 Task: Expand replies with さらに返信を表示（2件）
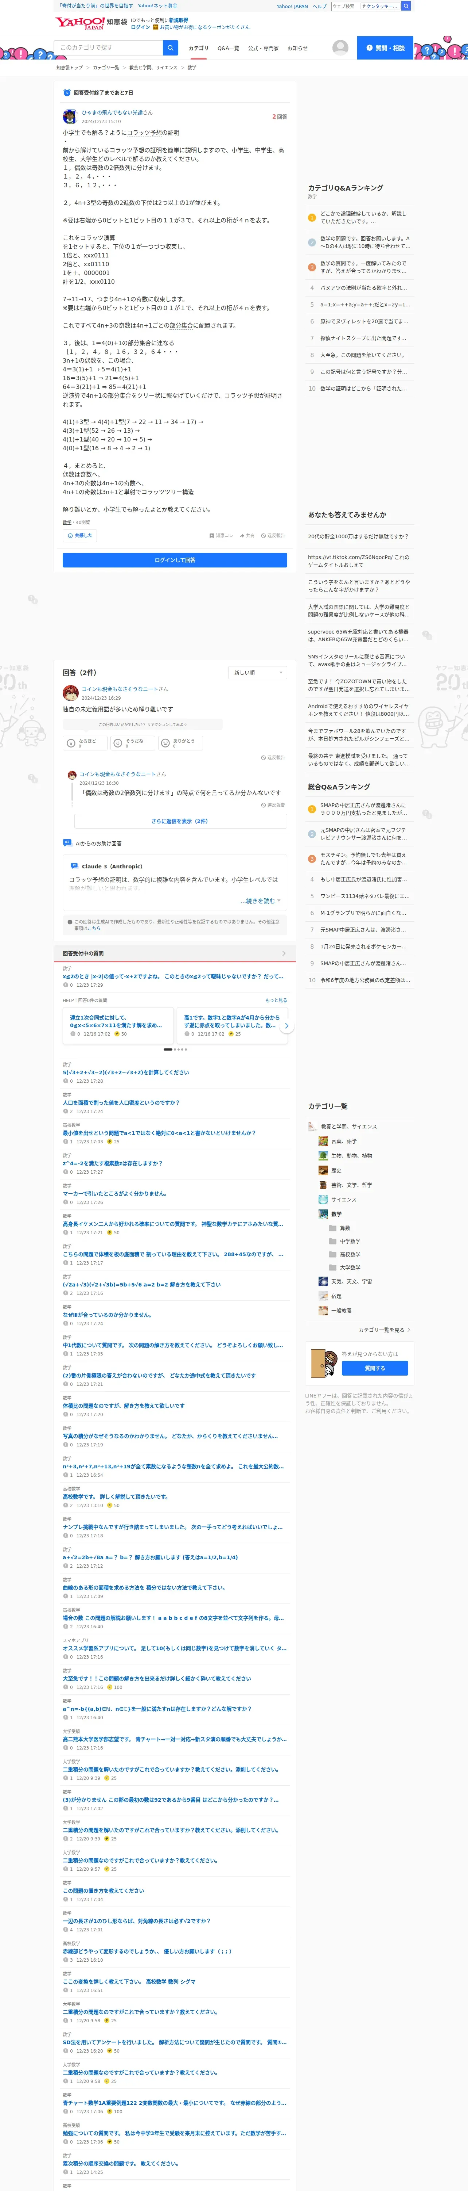tap(179, 821)
